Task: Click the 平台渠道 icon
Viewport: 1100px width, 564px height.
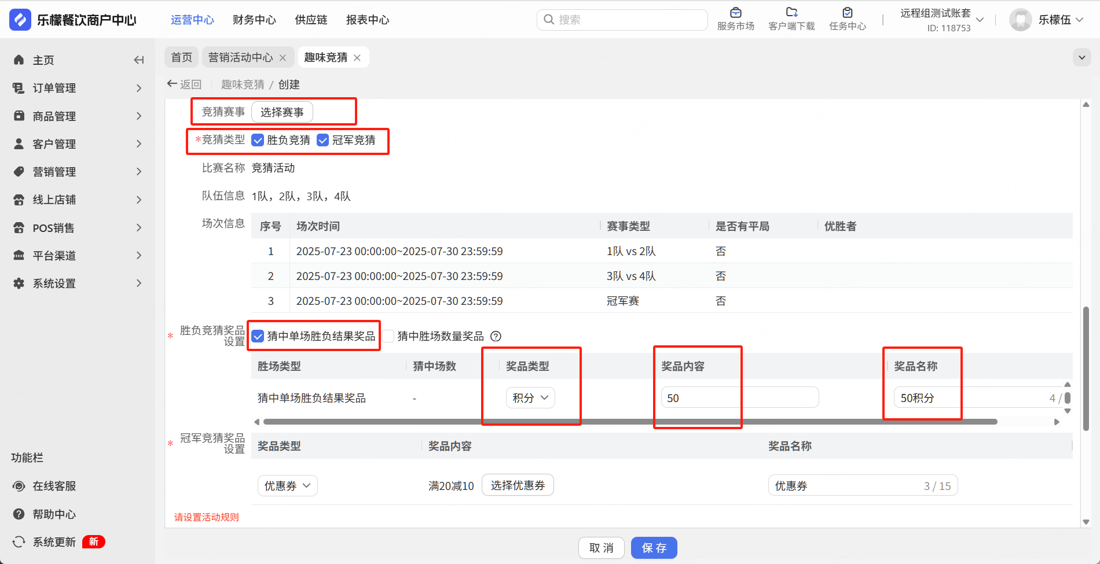Action: point(19,255)
